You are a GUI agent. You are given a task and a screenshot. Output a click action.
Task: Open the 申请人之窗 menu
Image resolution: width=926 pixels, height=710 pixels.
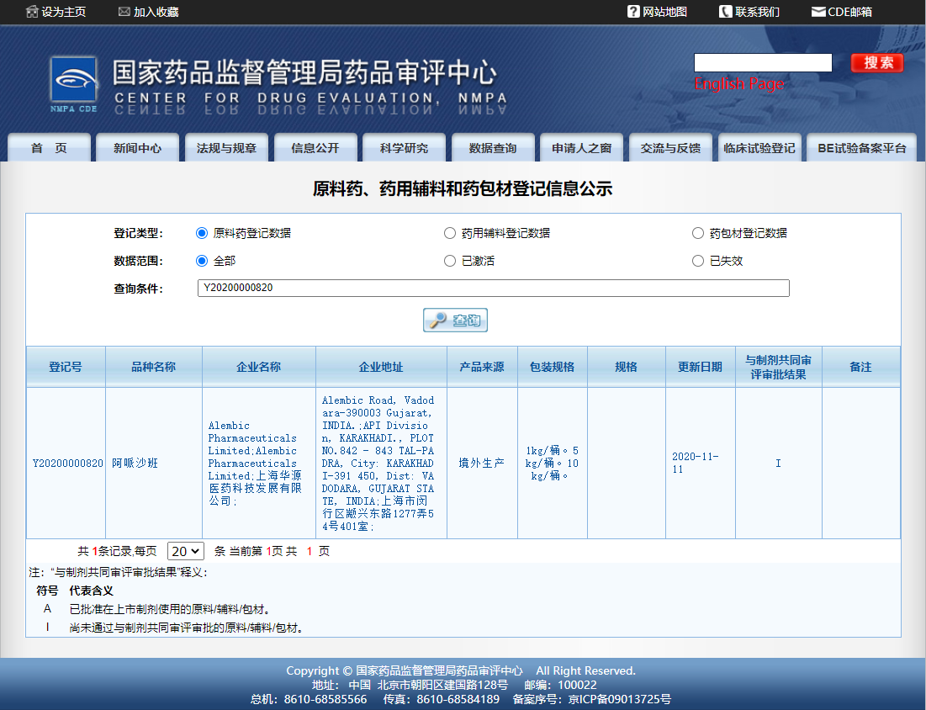click(x=581, y=146)
